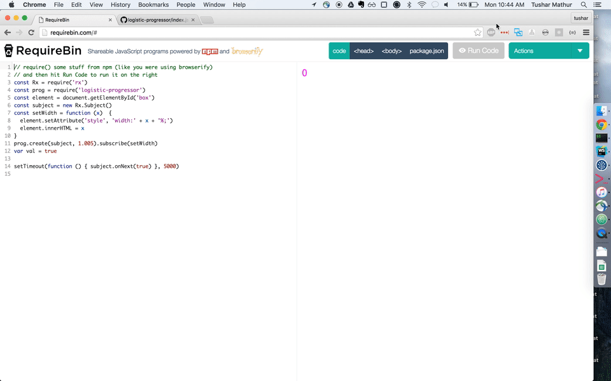Image resolution: width=611 pixels, height=381 pixels.
Task: Open the Trash in the Dock
Action: pos(601,279)
